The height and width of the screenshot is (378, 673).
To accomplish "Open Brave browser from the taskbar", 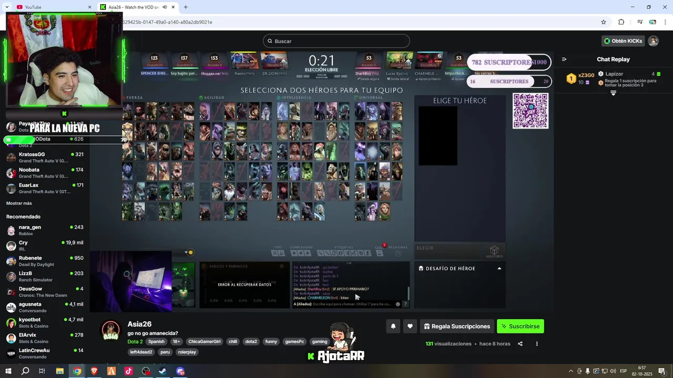I will 94,371.
